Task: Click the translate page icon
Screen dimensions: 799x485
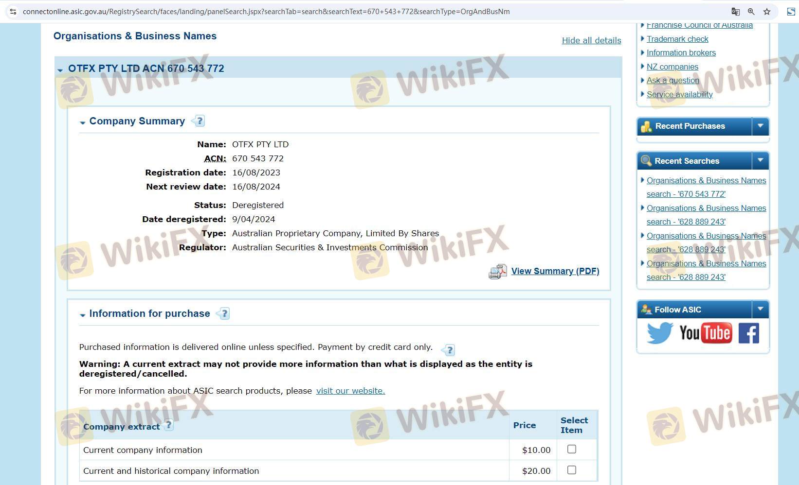Action: coord(735,12)
